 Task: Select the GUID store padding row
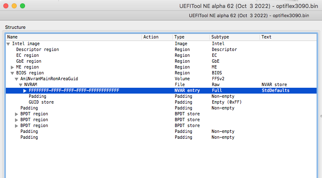pyautogui.click(x=41, y=102)
